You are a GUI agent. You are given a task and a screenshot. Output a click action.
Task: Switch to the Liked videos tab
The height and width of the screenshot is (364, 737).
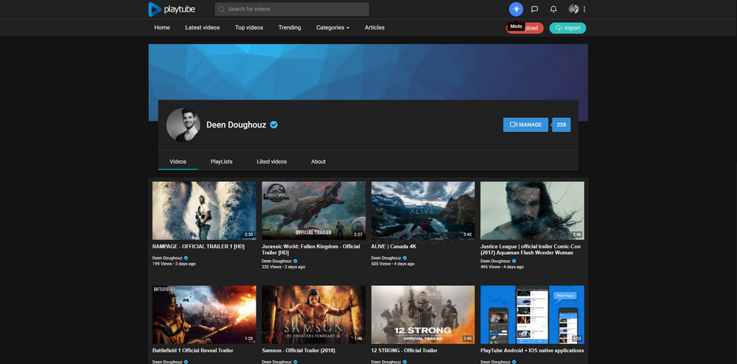(272, 161)
